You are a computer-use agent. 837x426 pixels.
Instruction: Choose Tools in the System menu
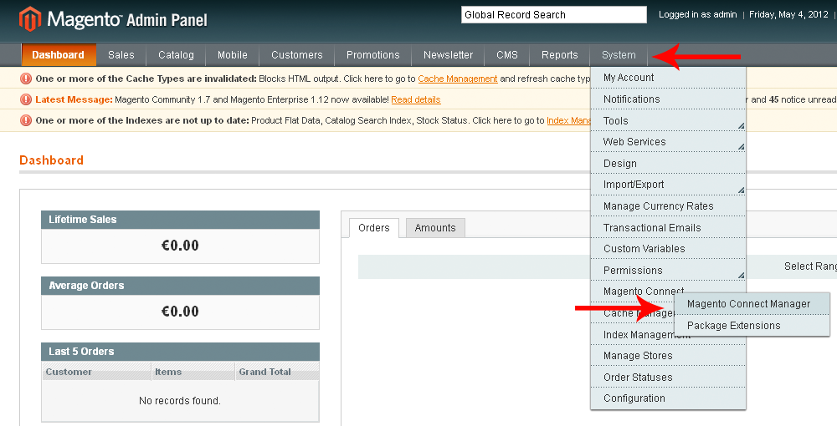[668, 121]
